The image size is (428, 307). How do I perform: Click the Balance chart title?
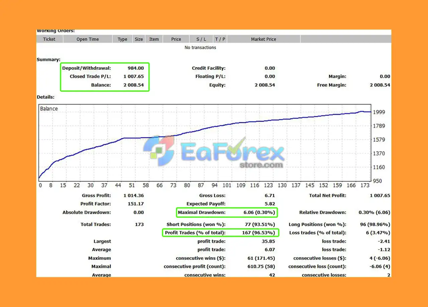point(49,109)
